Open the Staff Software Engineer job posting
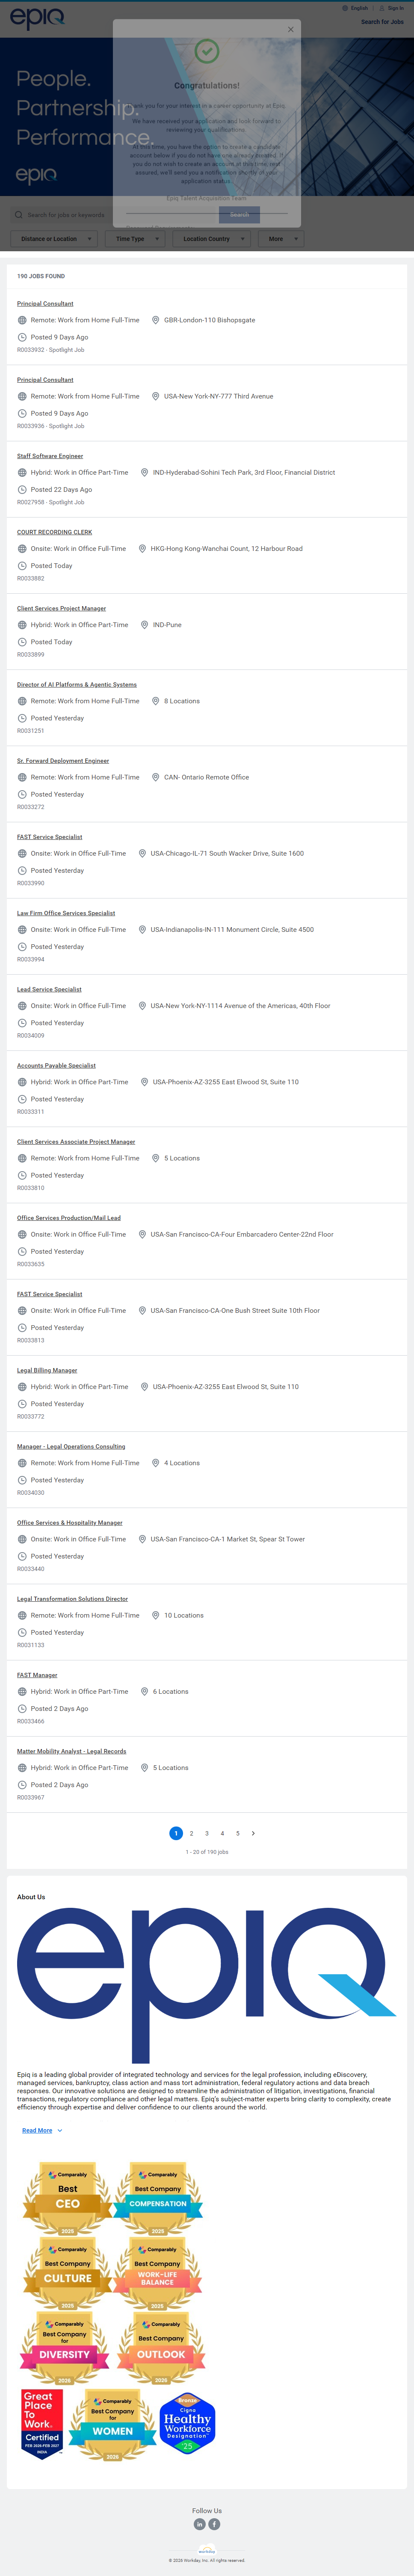 [50, 456]
